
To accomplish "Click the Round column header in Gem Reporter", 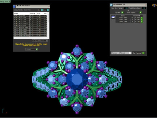I will tap(123, 16).
